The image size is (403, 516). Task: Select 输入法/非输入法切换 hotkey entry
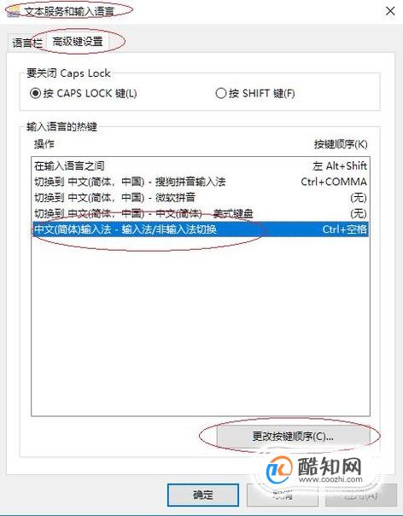(x=201, y=229)
